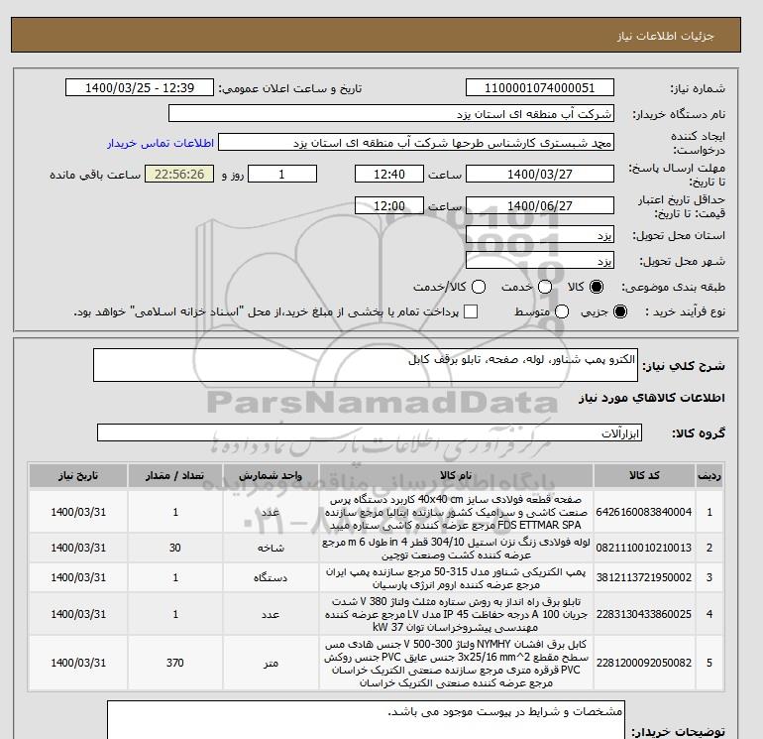The image size is (763, 739).
Task: Click the delivery province field یزد
Action: tap(540, 235)
